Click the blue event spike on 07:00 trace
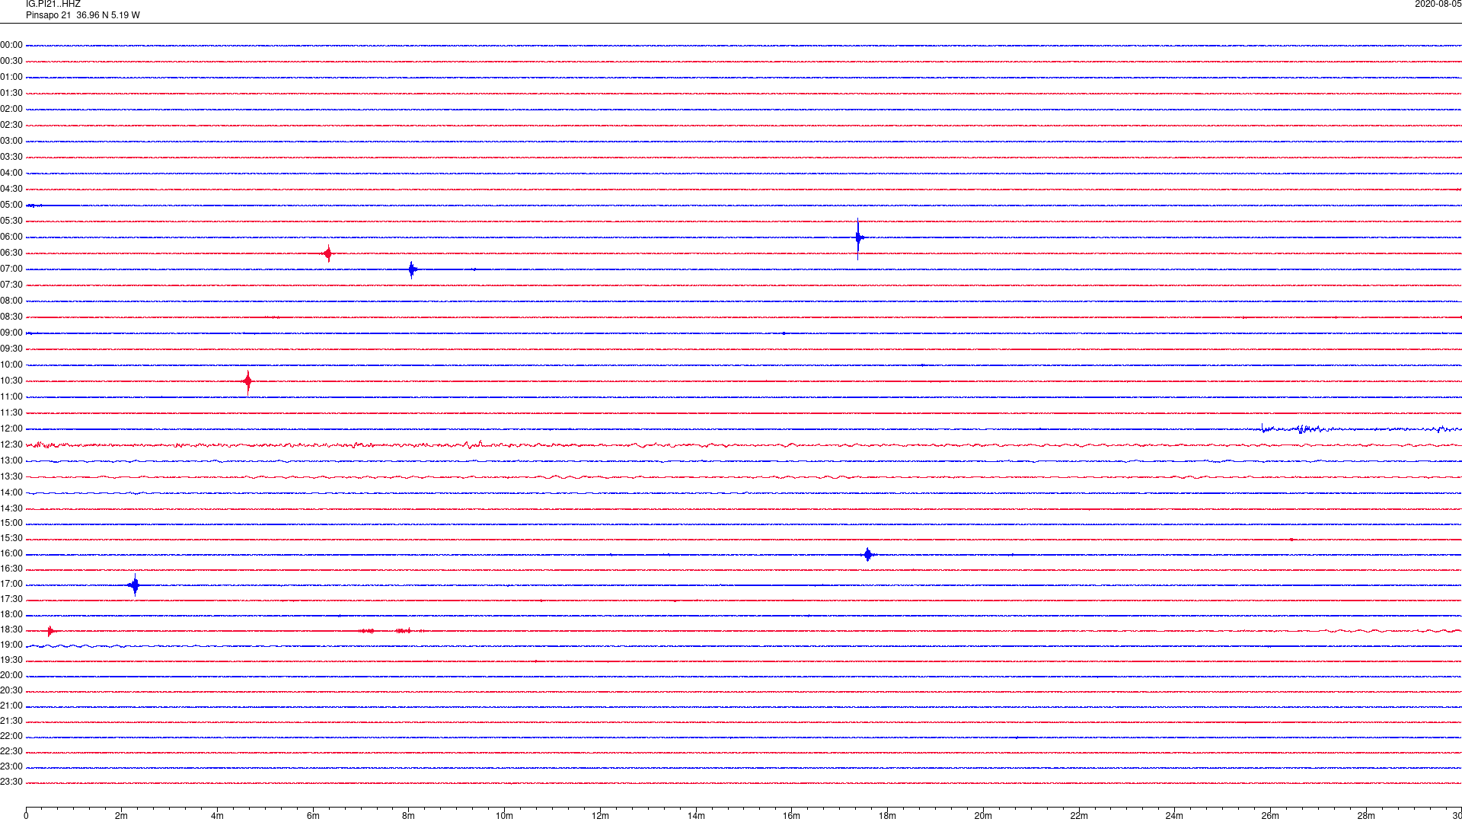 (412, 269)
